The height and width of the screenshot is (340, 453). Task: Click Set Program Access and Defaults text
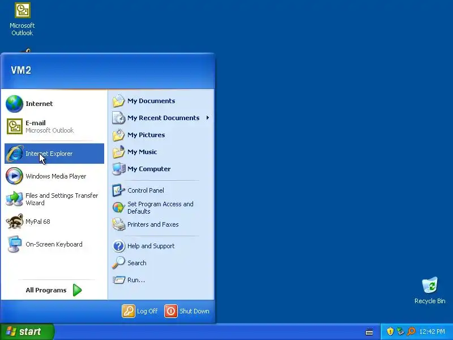[160, 207]
